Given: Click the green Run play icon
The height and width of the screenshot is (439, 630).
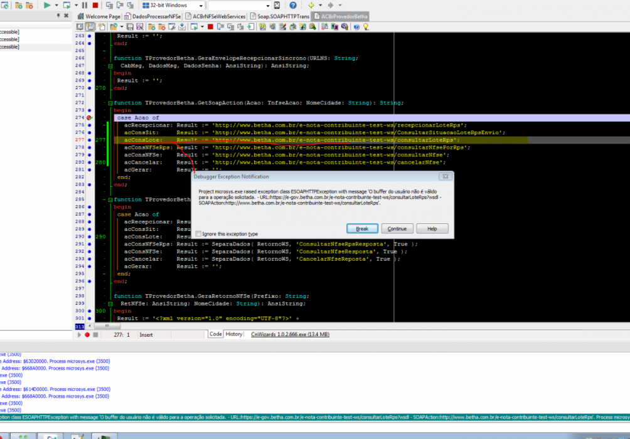Looking at the screenshot, I should pyautogui.click(x=47, y=5).
